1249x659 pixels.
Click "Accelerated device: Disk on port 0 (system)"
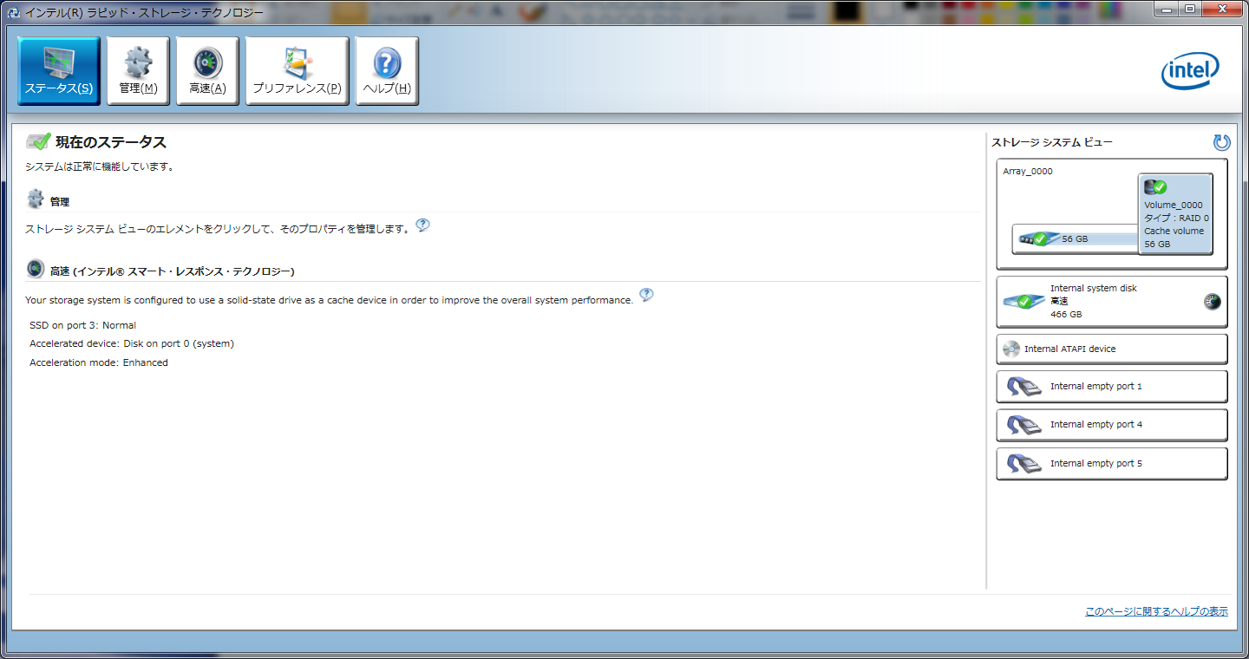(x=132, y=343)
